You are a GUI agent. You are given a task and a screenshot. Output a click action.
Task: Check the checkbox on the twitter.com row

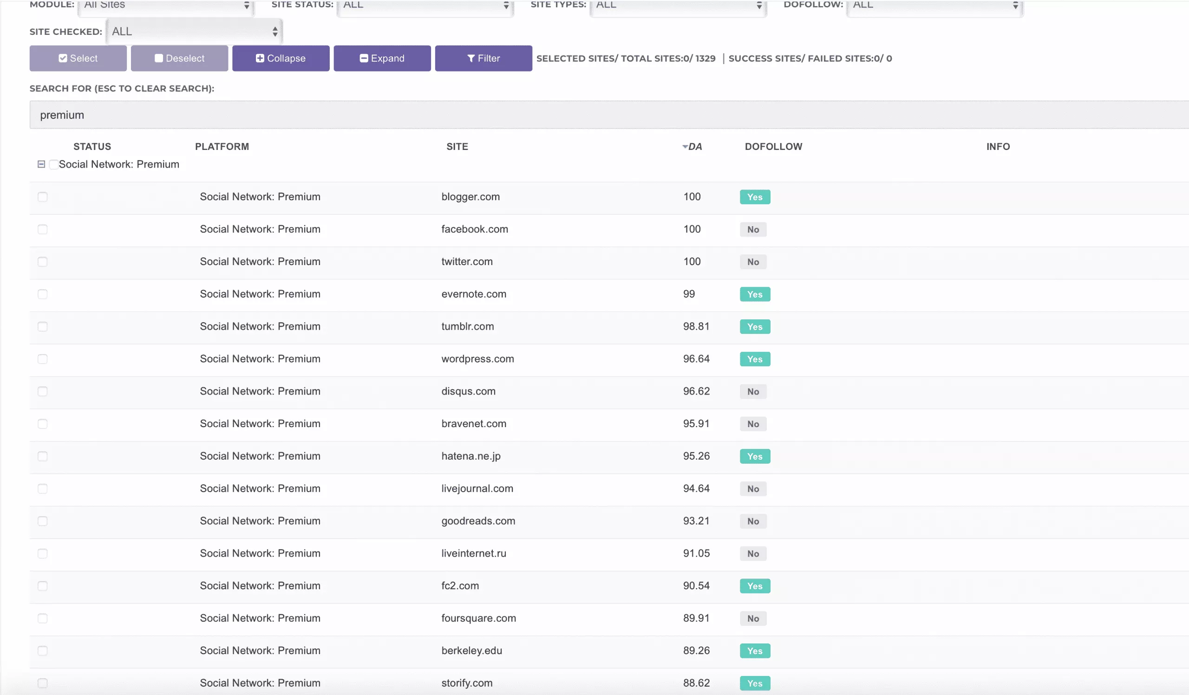point(42,262)
